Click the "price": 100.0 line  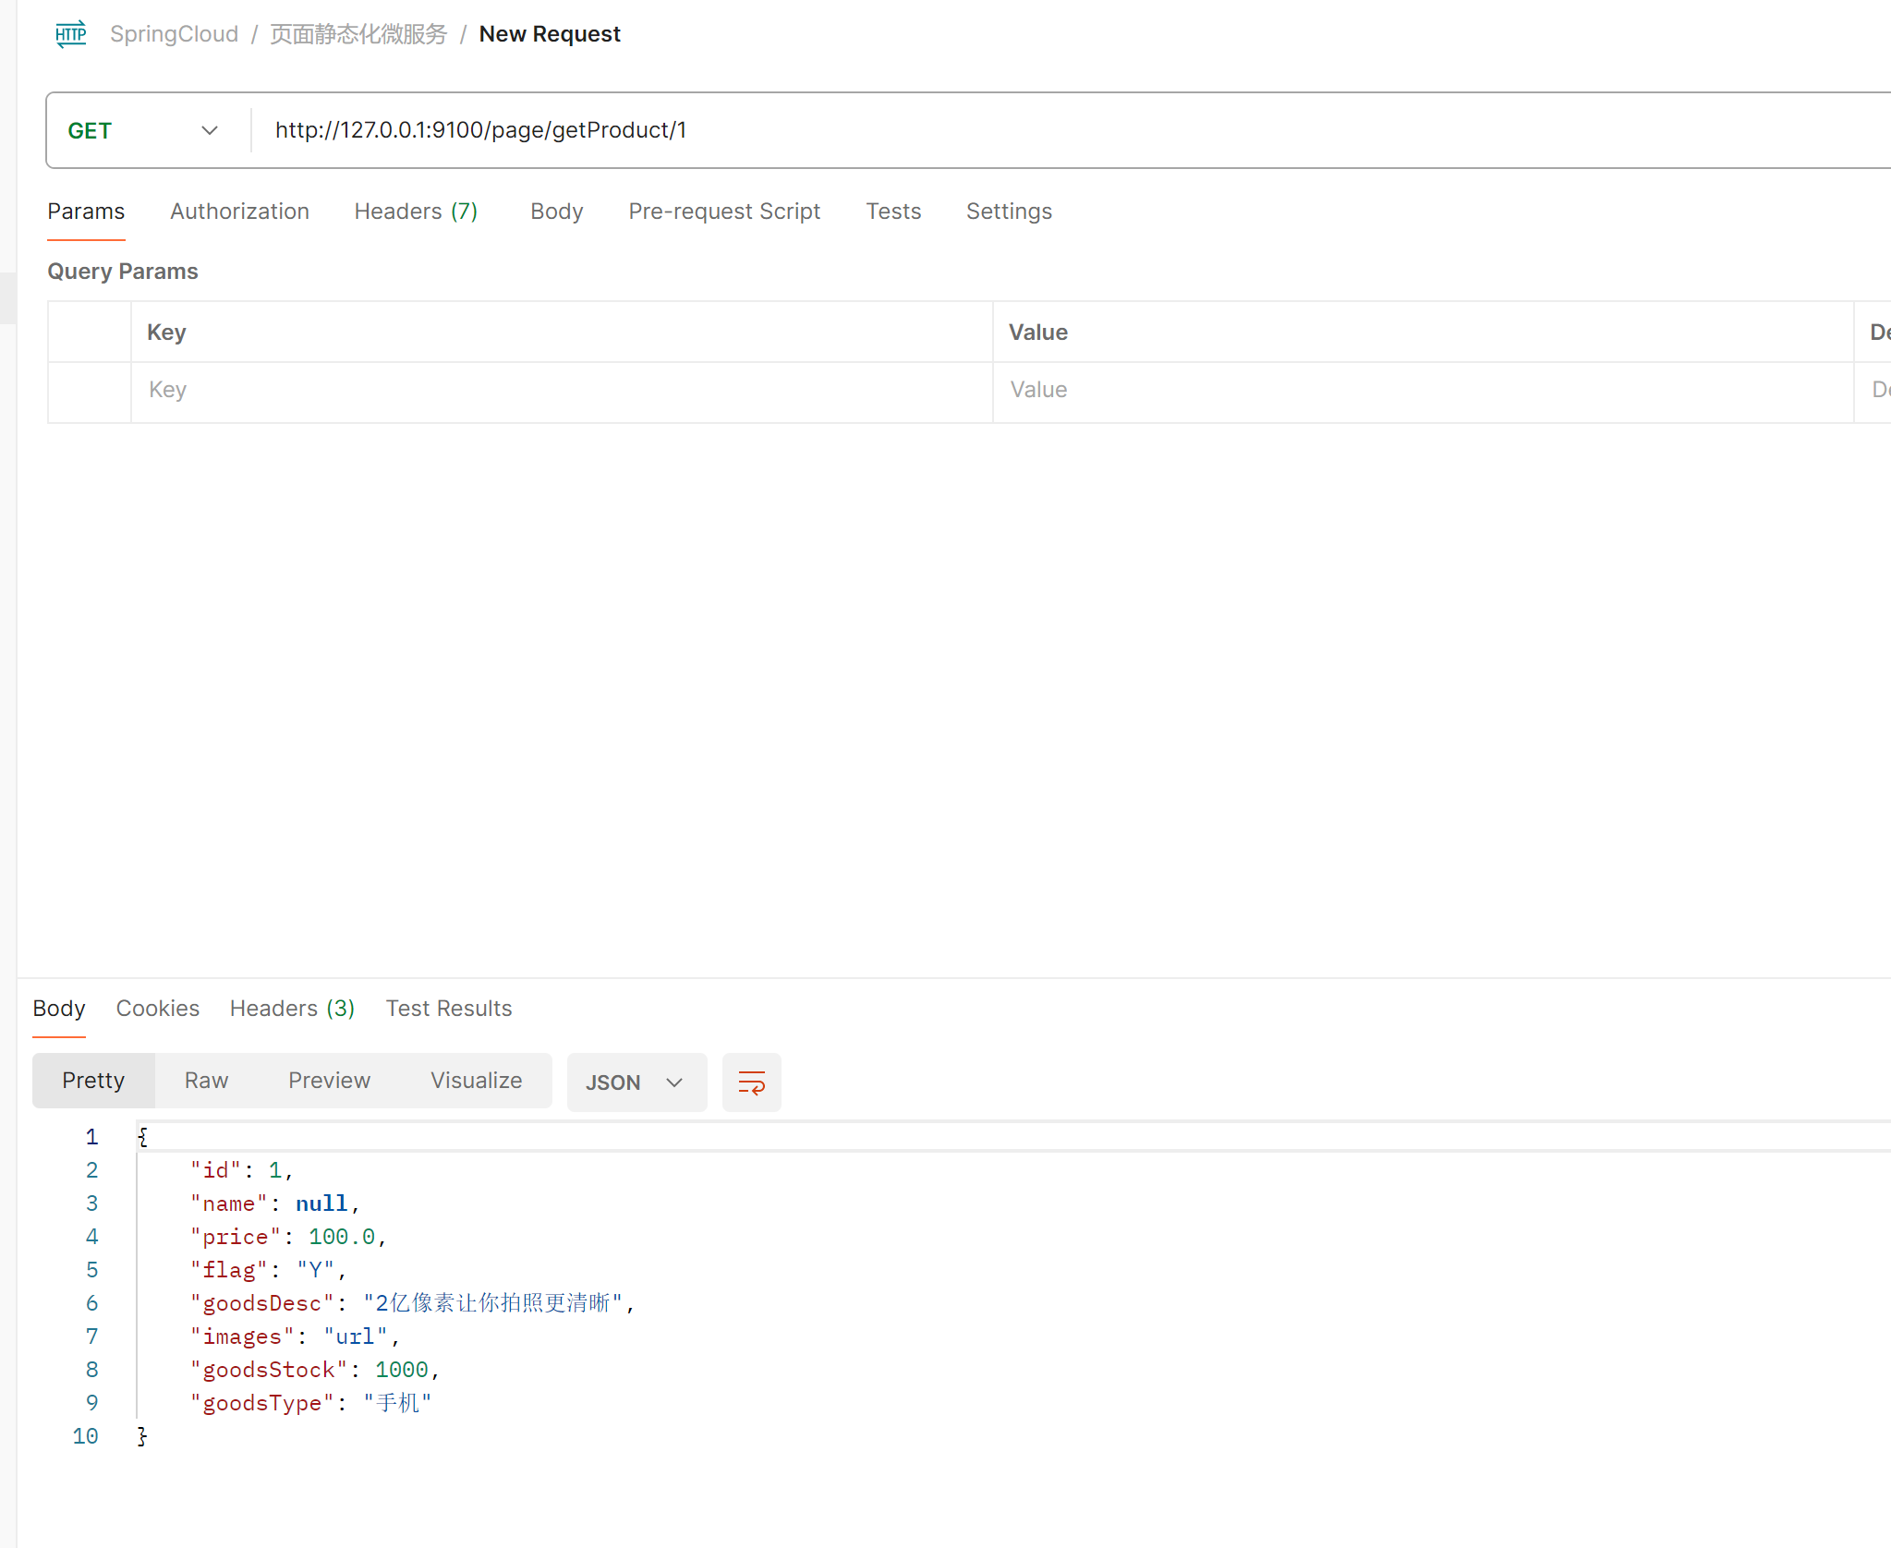(x=288, y=1237)
